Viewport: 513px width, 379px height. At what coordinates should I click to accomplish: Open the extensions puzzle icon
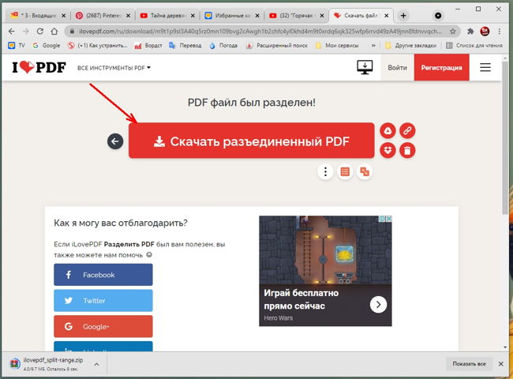470,32
